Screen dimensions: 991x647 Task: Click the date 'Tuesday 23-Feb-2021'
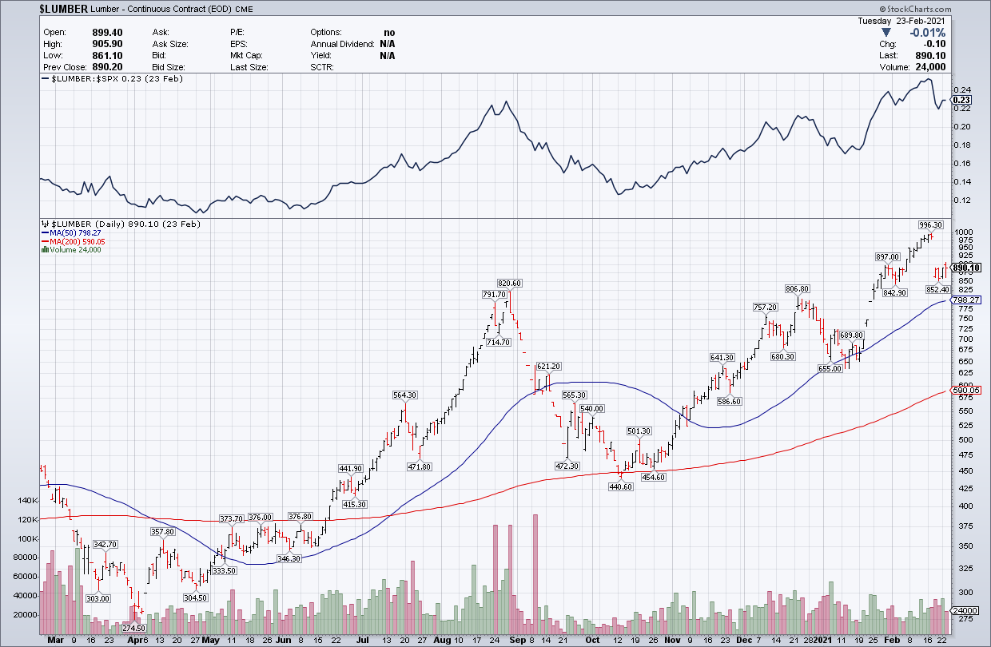point(902,21)
